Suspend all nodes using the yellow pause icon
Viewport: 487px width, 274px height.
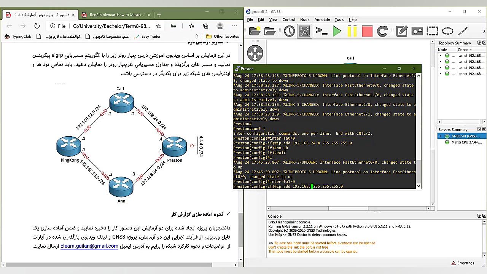pyautogui.click(x=352, y=31)
